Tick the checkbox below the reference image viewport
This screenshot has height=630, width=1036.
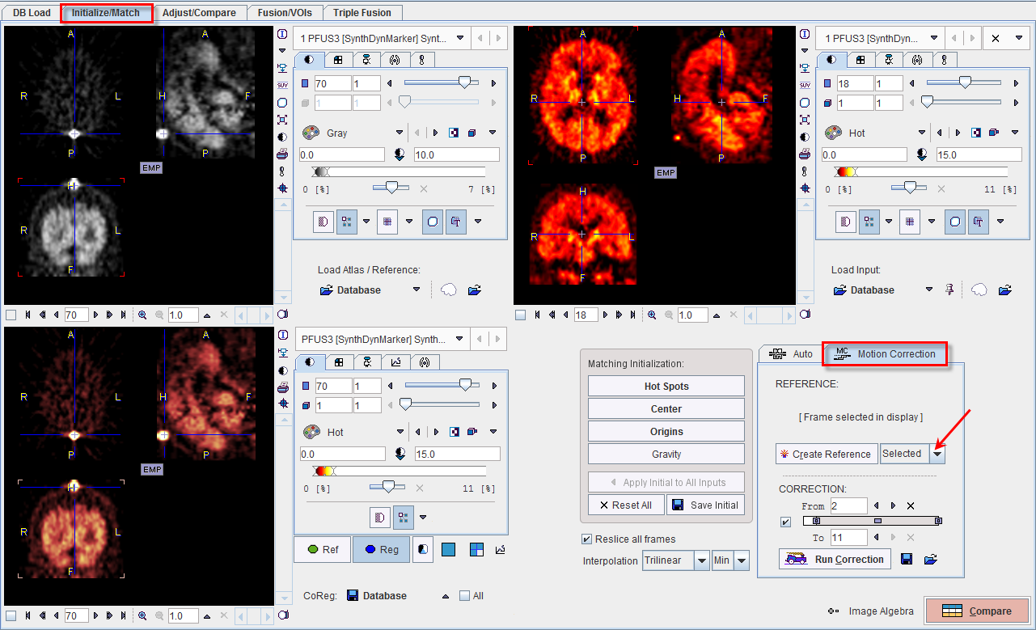(11, 315)
